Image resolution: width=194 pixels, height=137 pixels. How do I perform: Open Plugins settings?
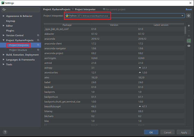pyautogui.click(x=10, y=31)
